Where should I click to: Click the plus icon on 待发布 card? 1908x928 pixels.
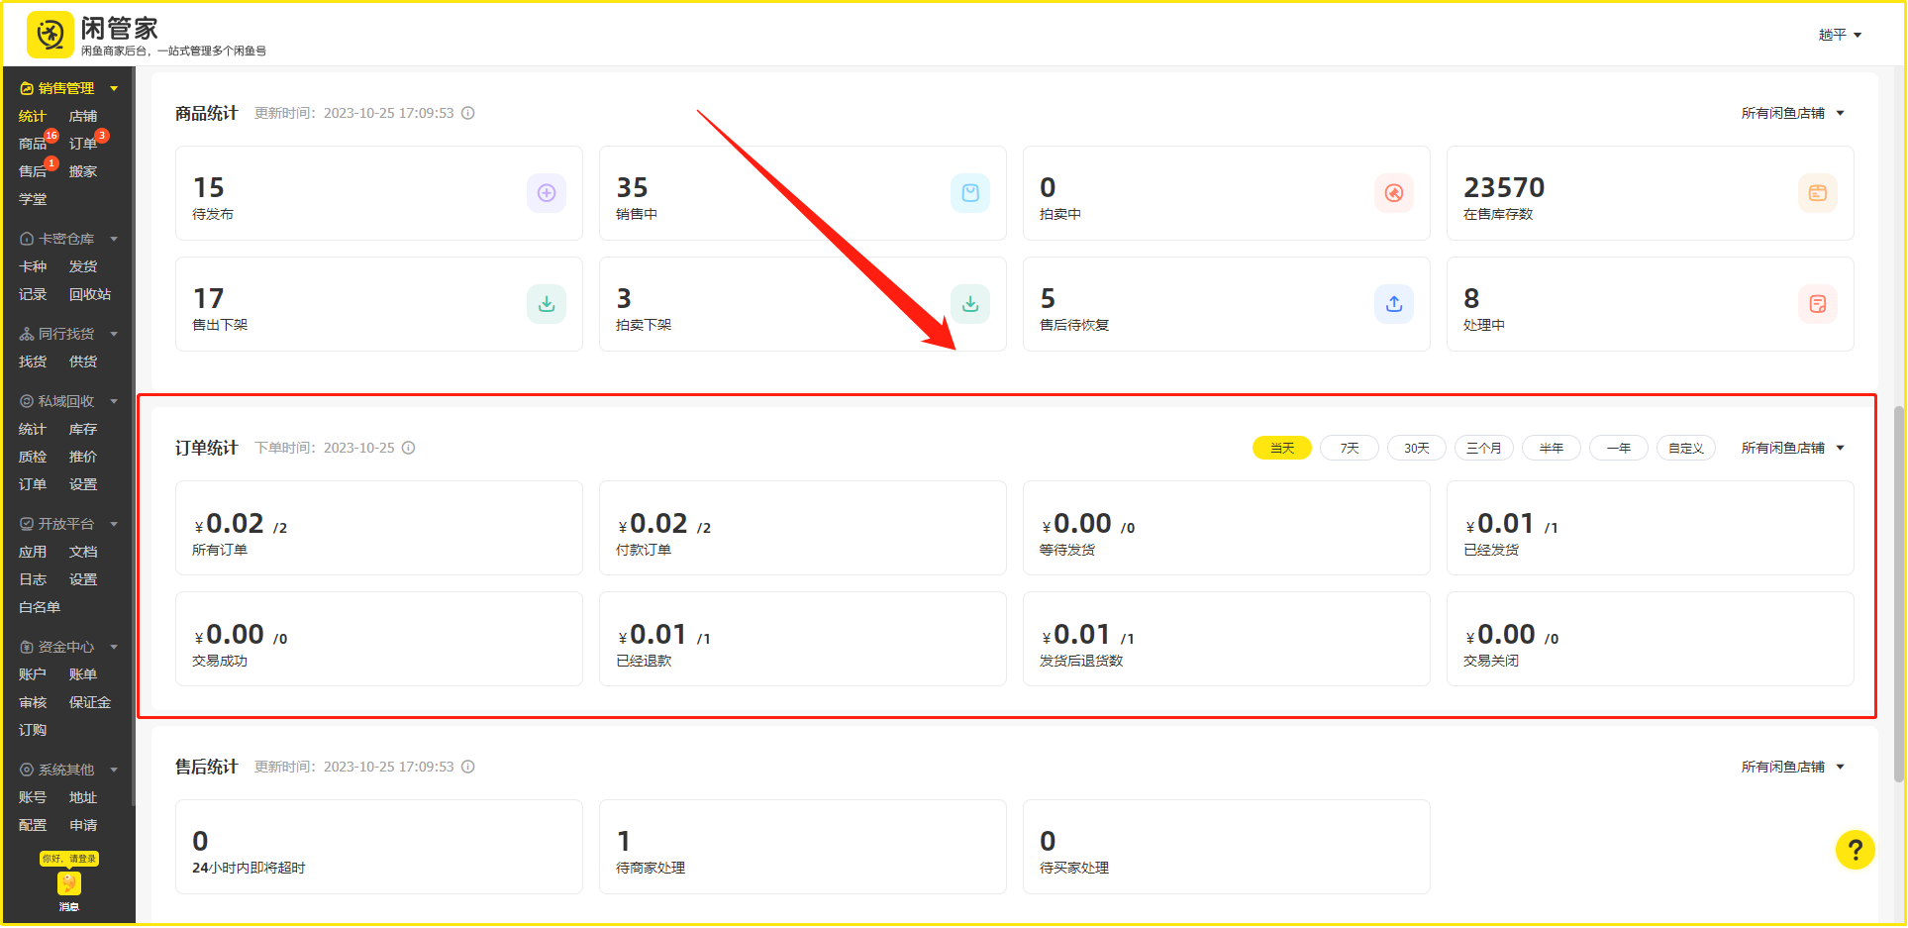(546, 193)
